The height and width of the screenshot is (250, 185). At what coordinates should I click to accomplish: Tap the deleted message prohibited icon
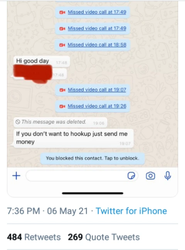[18, 122]
